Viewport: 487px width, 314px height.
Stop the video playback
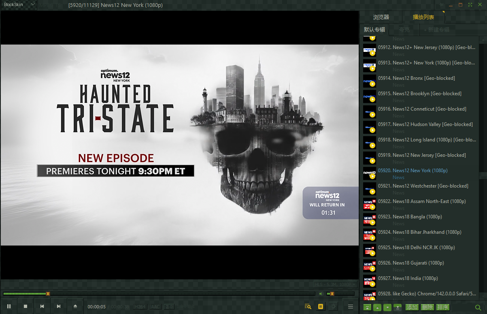(x=26, y=306)
